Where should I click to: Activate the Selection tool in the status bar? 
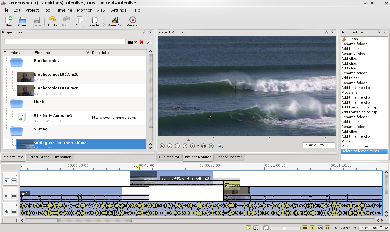point(248,228)
